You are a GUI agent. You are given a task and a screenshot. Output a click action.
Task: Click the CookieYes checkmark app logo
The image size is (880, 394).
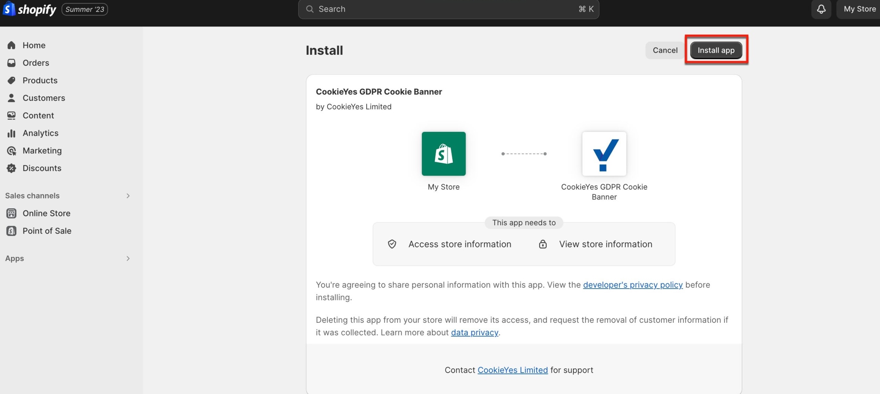tap(604, 154)
